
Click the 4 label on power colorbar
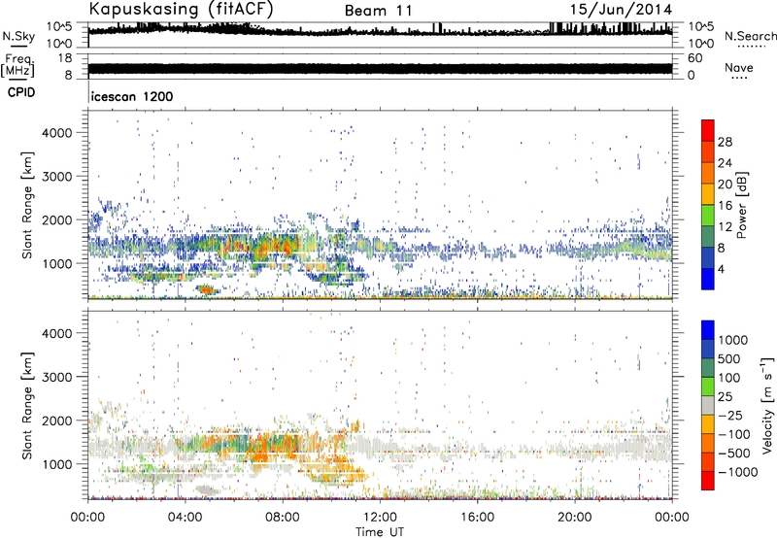pos(721,269)
